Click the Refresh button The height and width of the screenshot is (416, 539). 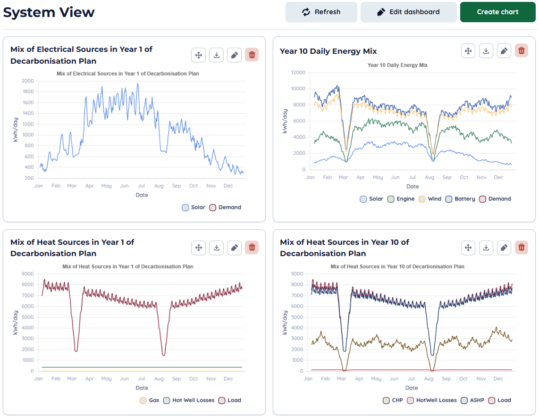click(321, 12)
